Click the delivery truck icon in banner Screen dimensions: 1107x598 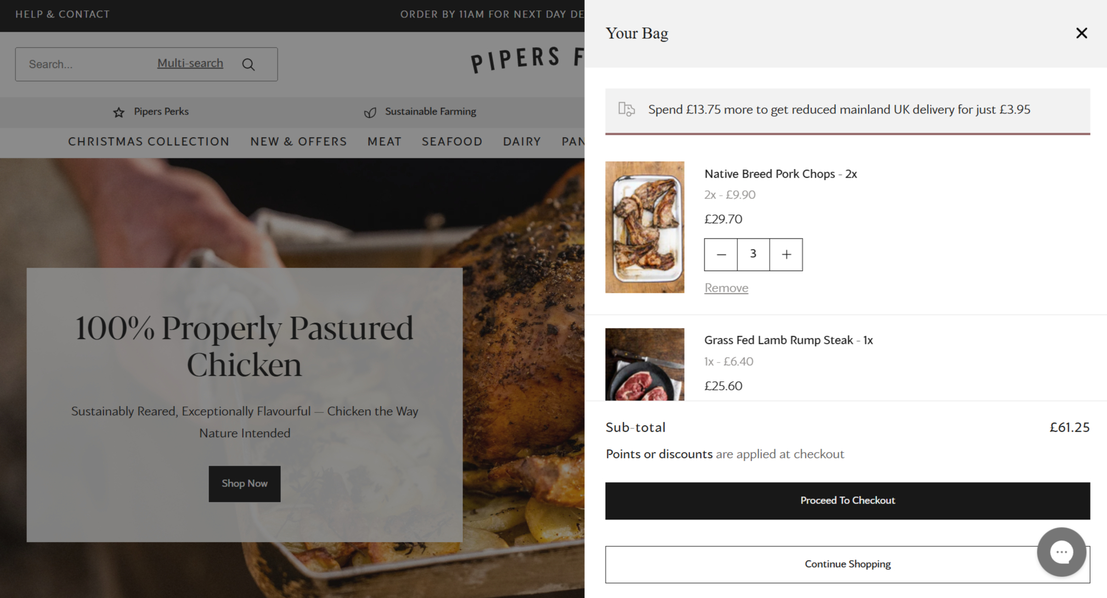click(626, 109)
